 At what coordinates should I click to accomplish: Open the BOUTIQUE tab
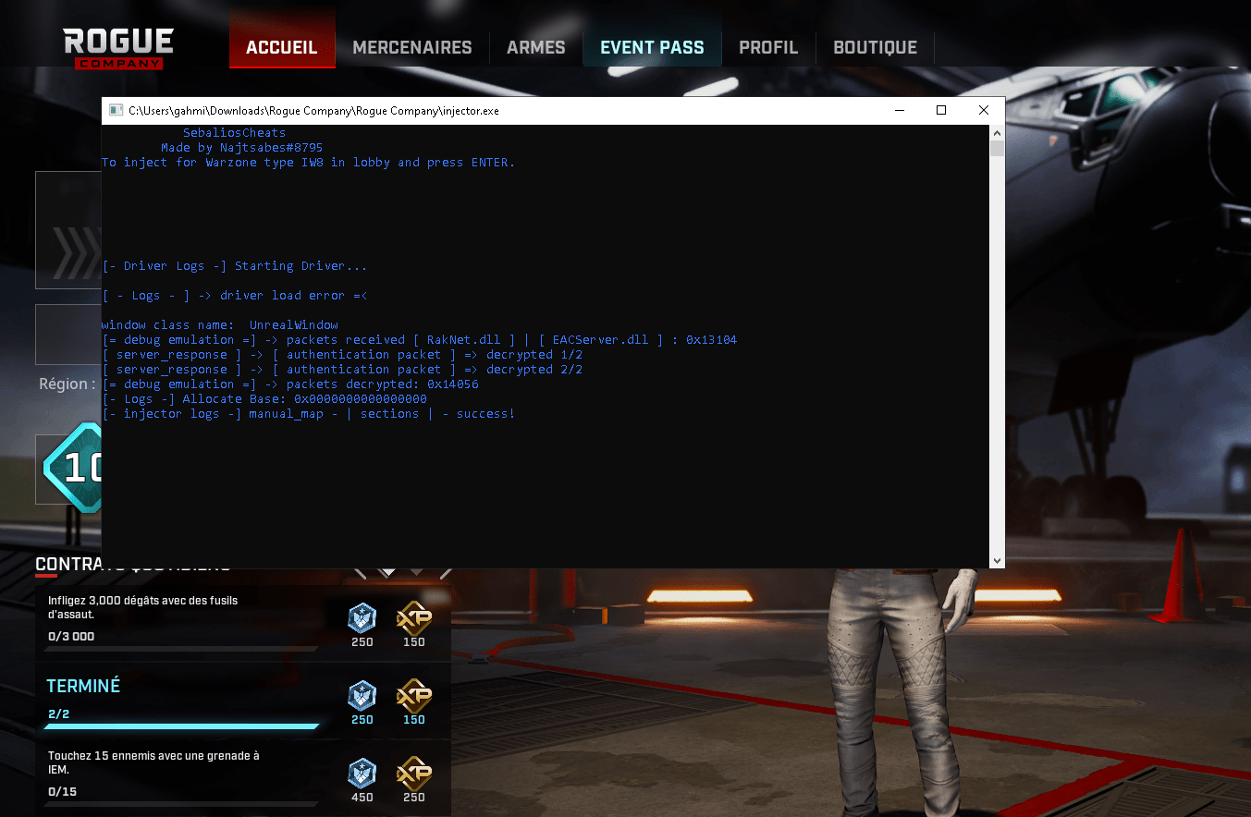coord(875,47)
